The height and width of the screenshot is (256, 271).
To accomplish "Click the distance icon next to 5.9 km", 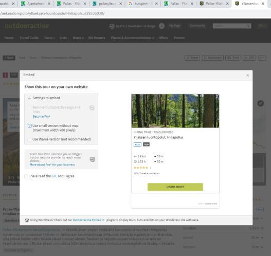I will coord(135,156).
